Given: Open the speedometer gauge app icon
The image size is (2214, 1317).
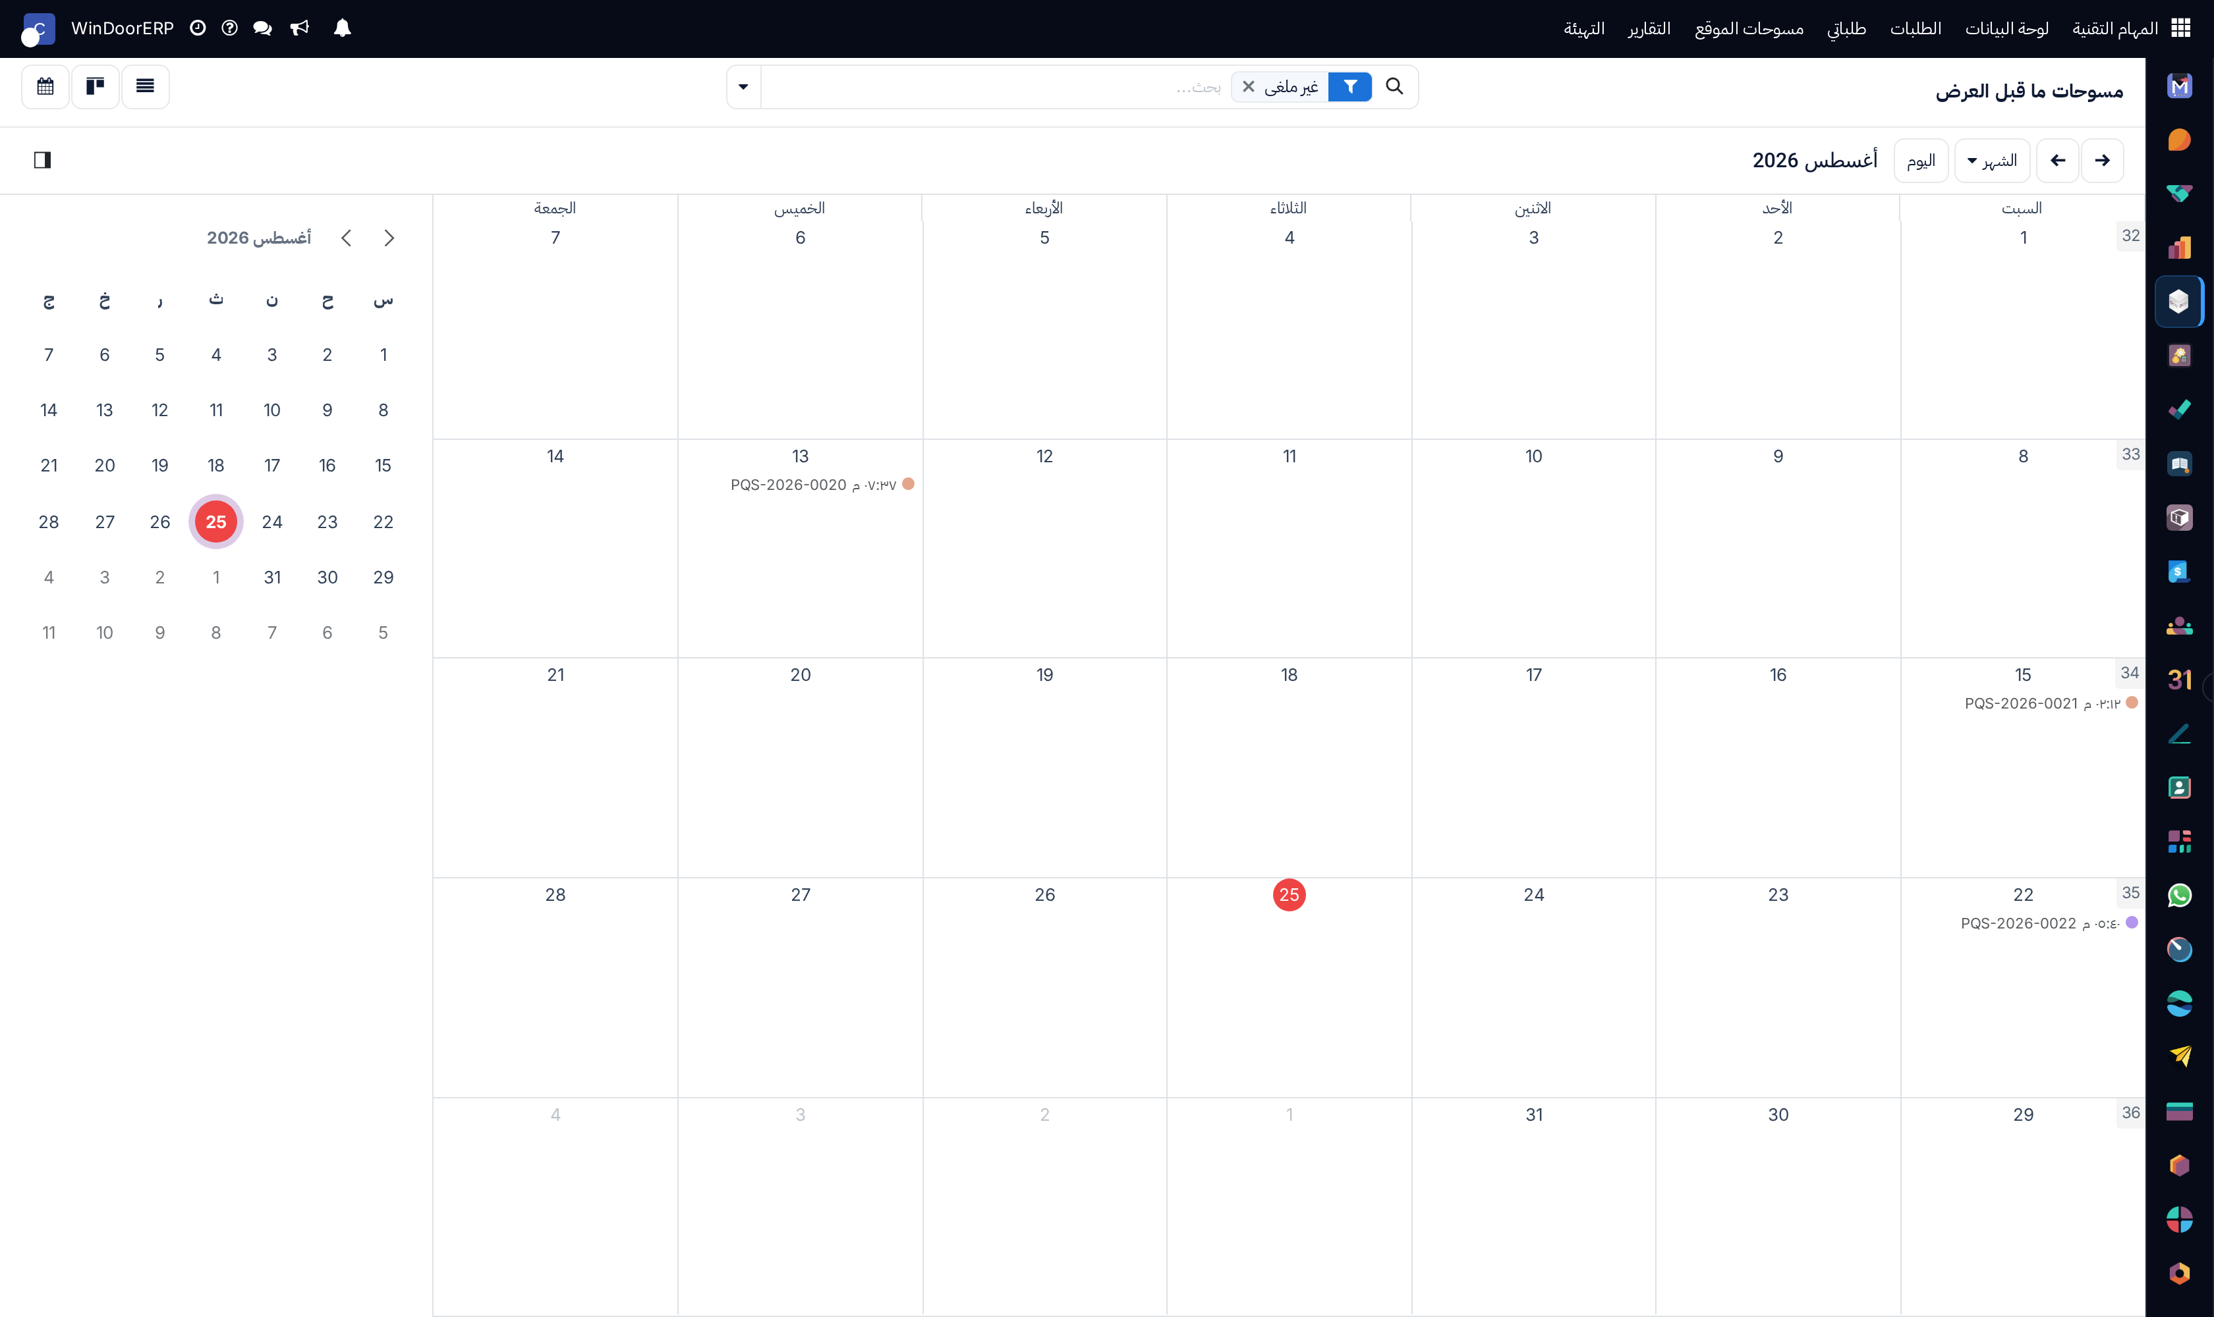Looking at the screenshot, I should pos(2179,950).
